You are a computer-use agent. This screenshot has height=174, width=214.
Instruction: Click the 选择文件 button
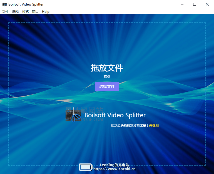tap(107, 86)
